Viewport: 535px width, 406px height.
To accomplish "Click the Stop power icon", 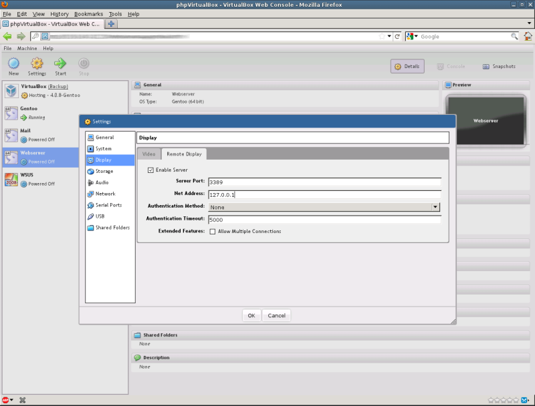I will point(84,63).
